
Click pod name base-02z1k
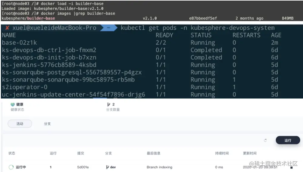point(19,43)
